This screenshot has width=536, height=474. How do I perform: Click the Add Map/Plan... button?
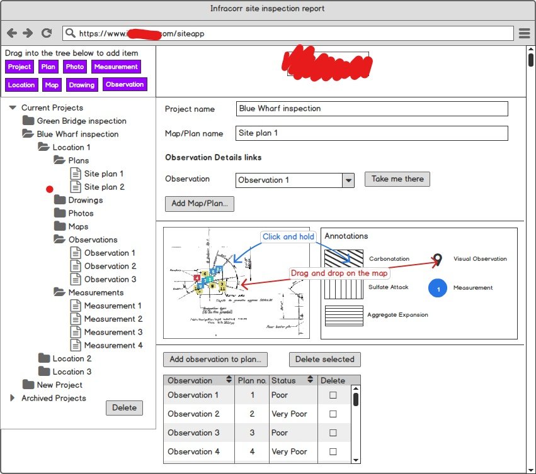click(200, 204)
